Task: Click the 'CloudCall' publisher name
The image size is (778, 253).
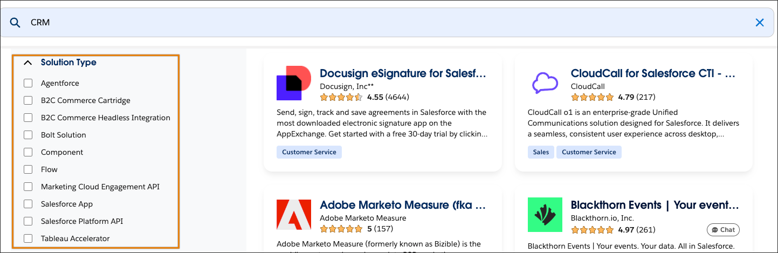Action: pyautogui.click(x=588, y=86)
